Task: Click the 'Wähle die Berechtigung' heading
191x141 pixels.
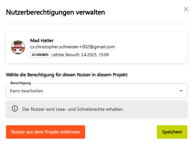Action: [67, 75]
